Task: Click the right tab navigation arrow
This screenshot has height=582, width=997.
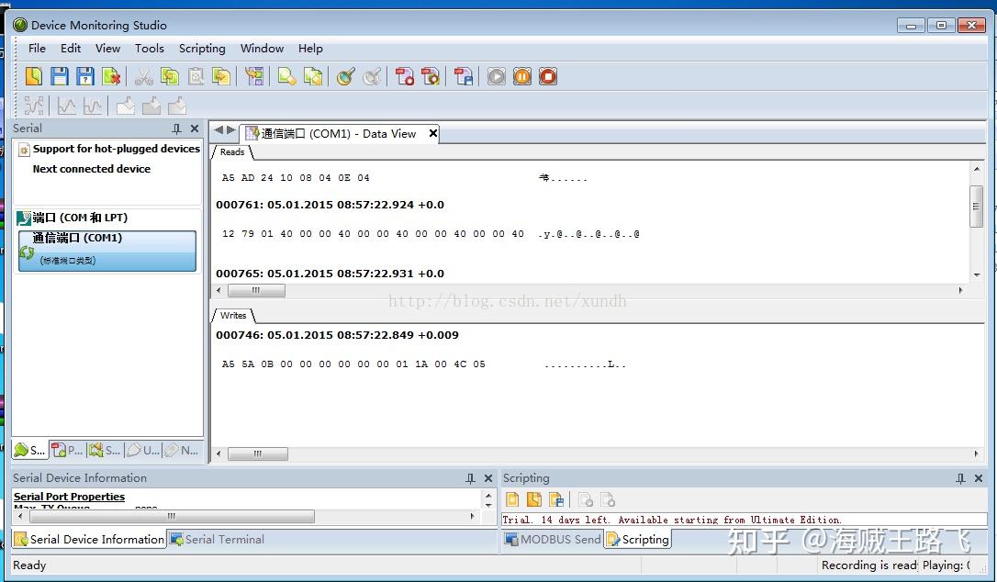Action: tap(231, 129)
